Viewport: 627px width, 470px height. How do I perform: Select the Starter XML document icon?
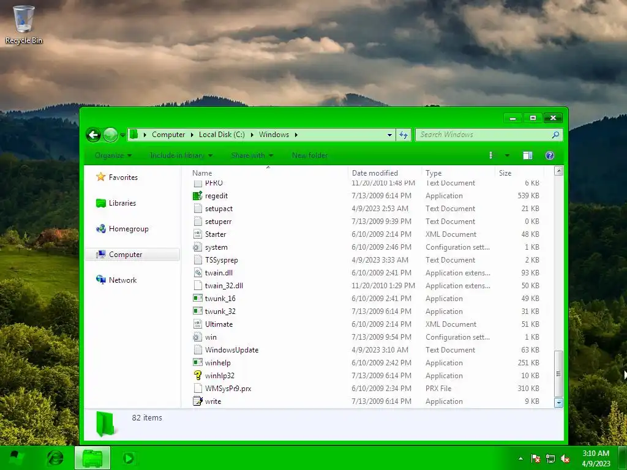(198, 234)
